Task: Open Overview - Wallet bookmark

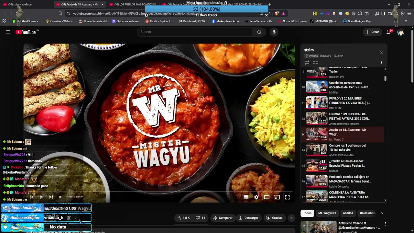Action: coord(60,21)
